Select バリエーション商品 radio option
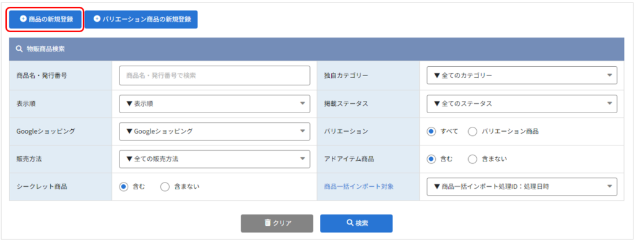 pos(472,131)
